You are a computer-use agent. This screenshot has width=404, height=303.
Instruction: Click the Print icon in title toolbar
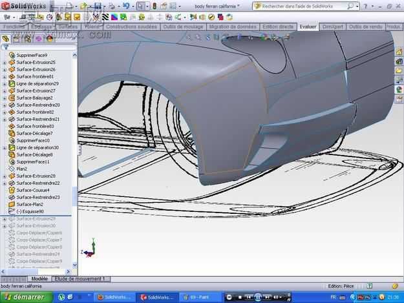coord(111,6)
